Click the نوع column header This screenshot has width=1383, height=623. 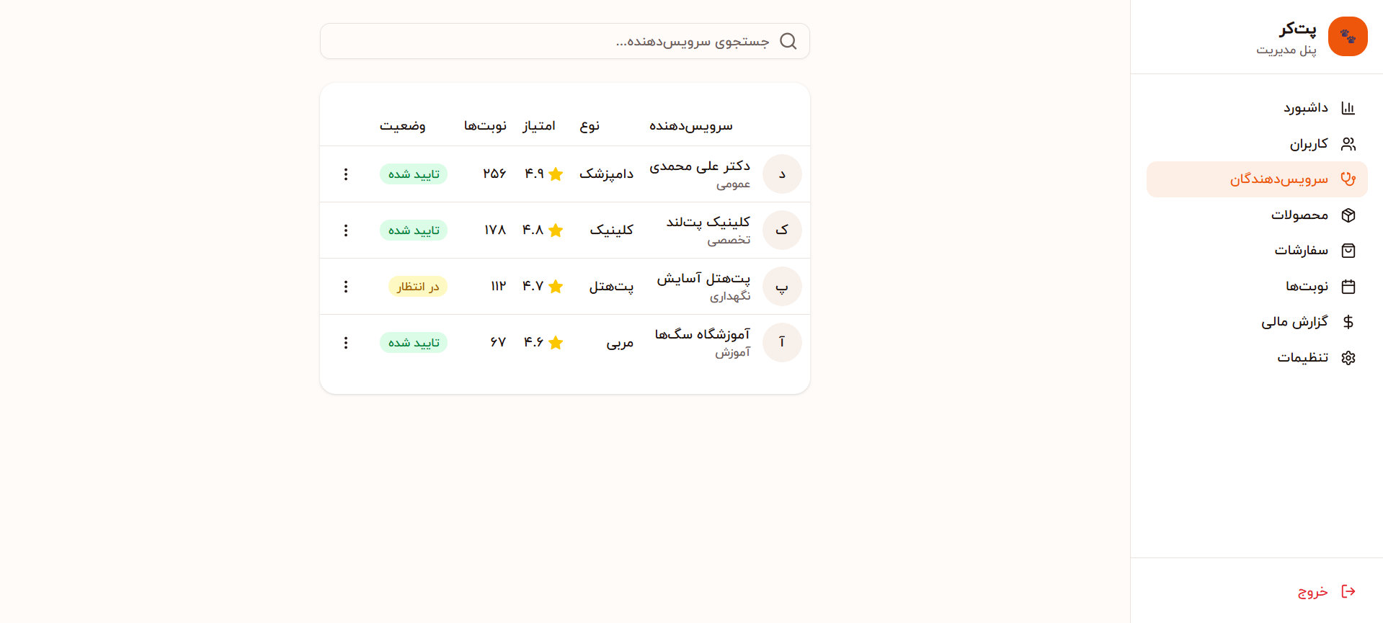pos(590,126)
